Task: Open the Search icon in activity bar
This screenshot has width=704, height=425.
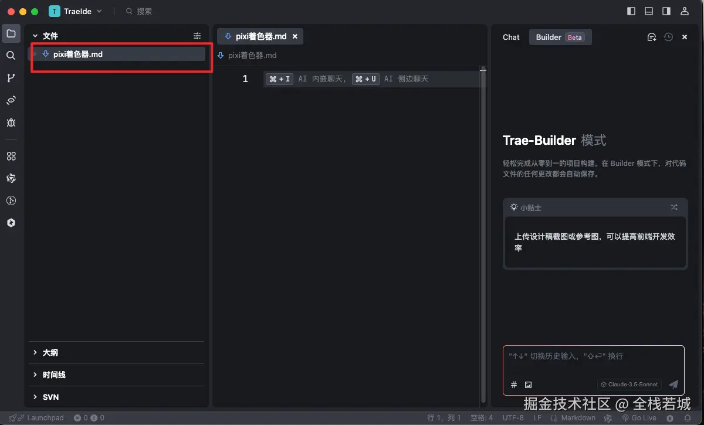Action: coord(11,56)
